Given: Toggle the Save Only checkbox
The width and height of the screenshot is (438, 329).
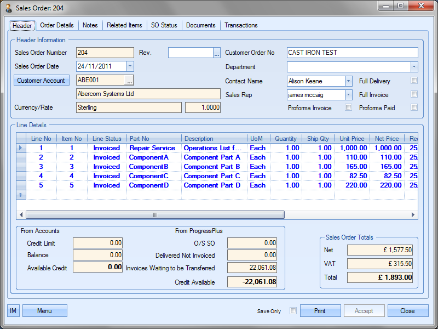Looking at the screenshot, I should [x=293, y=311].
